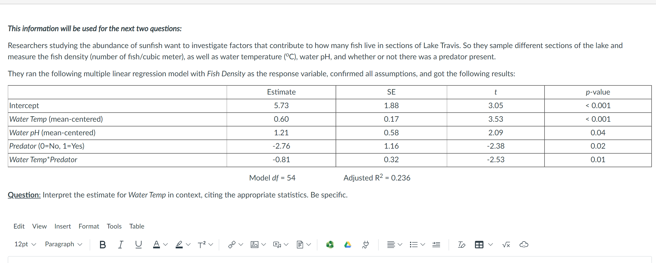Viewport: 656px width, 263px height.
Task: Open the link options dropdown
Action: (x=241, y=245)
